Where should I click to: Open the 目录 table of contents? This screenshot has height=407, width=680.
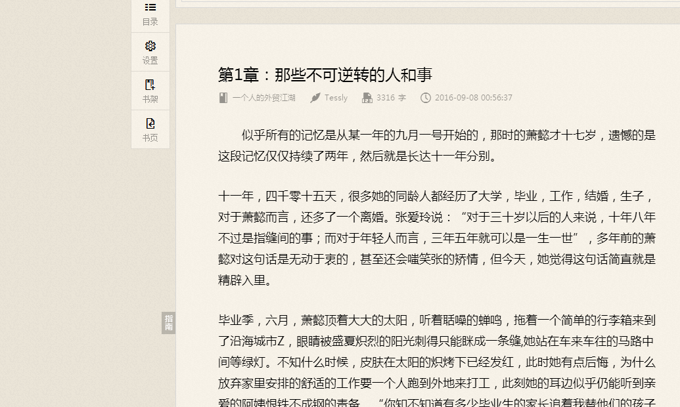click(150, 15)
